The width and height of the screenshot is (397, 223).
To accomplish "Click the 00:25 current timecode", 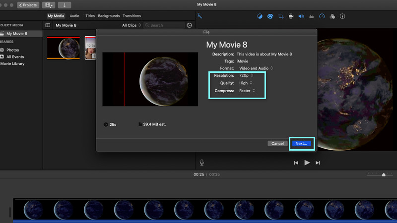I will point(199,174).
